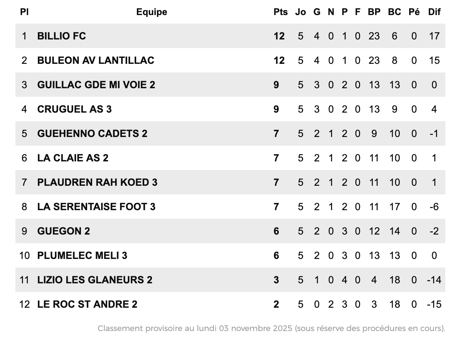This screenshot has width=455, height=340.
Task: Select LIZIO LES GLANEURS 2 team
Action: tap(95, 280)
